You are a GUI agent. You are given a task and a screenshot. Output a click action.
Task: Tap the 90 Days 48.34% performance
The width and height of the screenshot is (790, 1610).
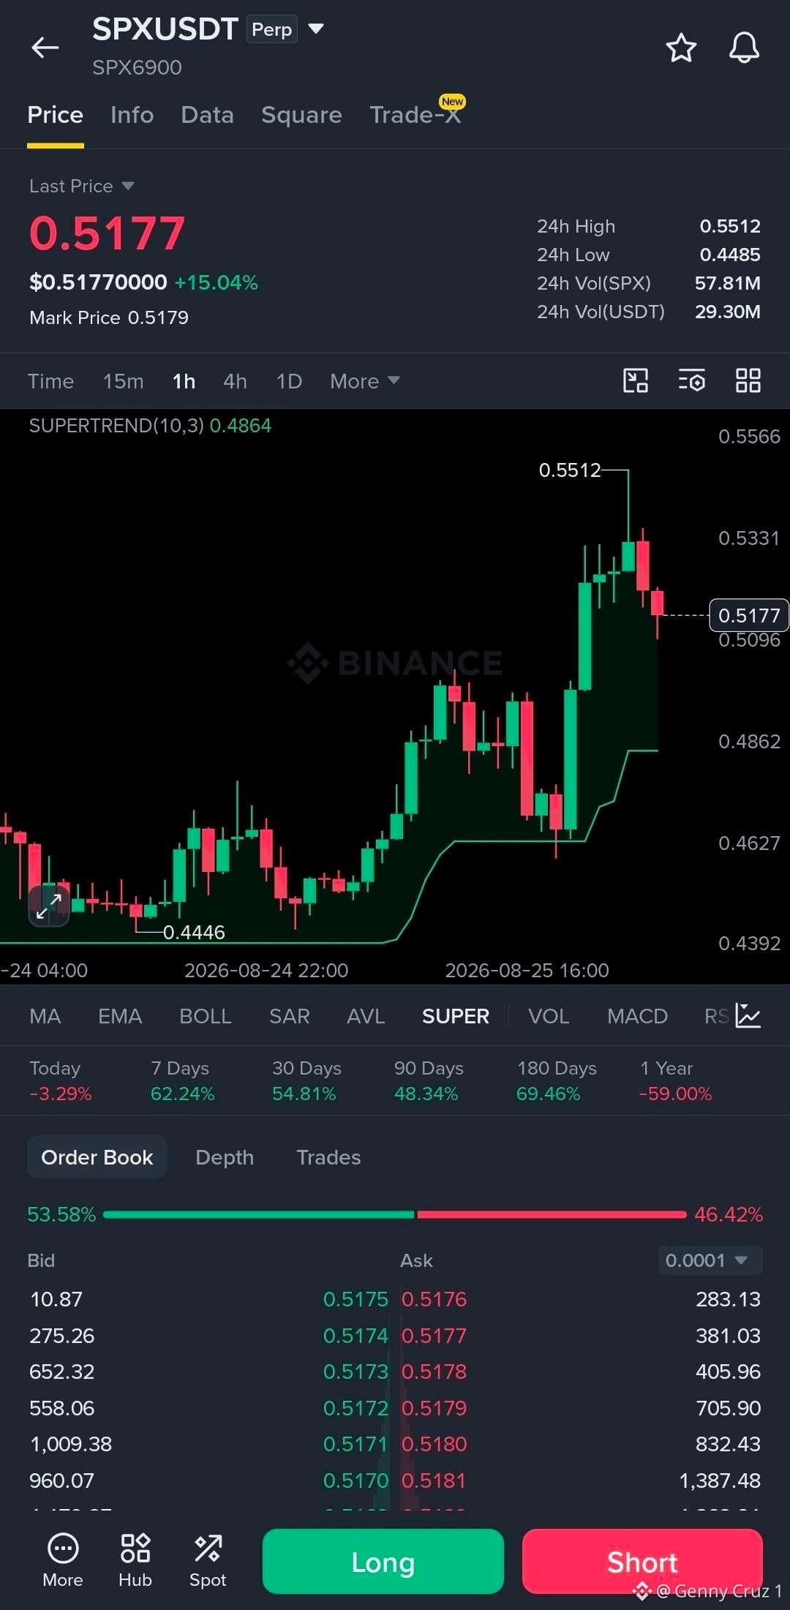pyautogui.click(x=428, y=1080)
